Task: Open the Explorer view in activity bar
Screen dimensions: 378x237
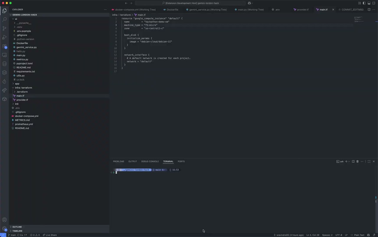Action: 4,11
